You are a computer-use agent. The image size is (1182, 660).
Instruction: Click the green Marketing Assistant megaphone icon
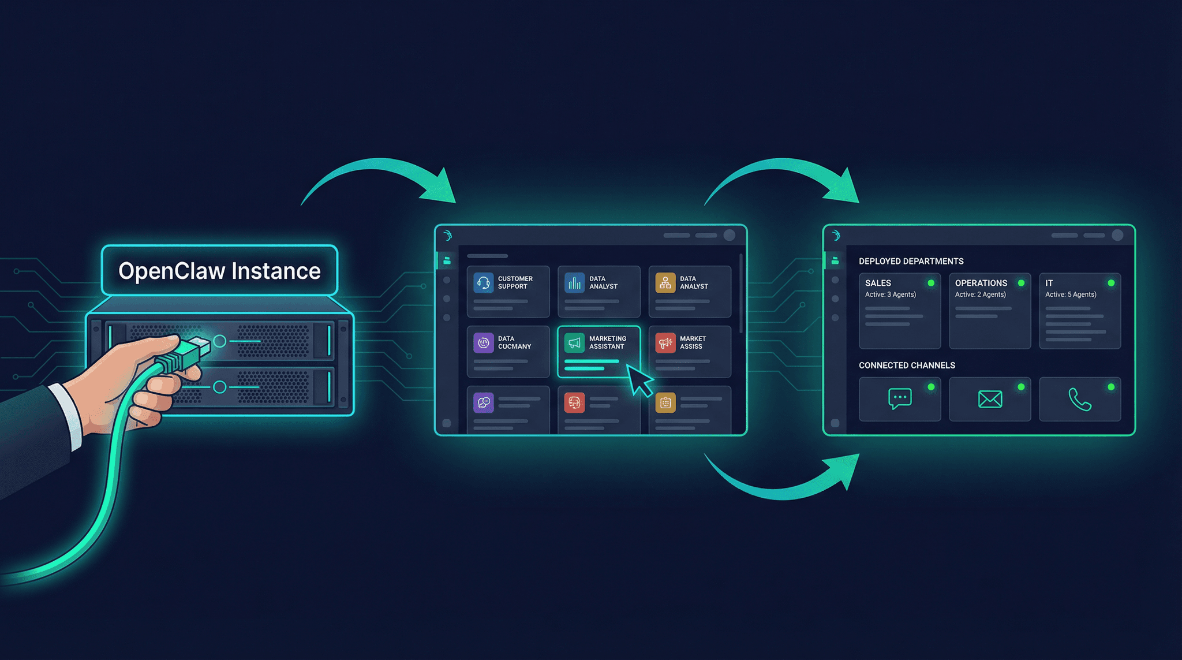[574, 343]
